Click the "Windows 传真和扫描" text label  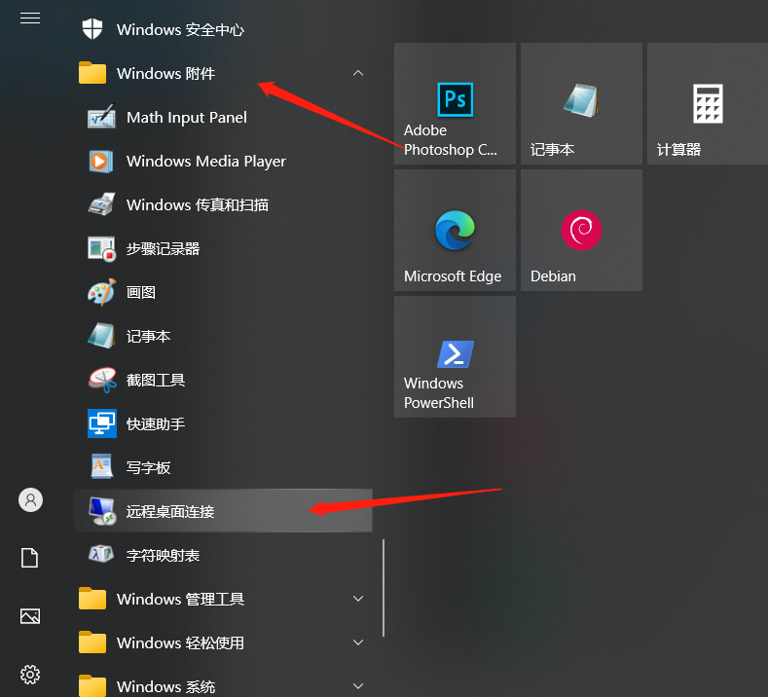point(198,204)
